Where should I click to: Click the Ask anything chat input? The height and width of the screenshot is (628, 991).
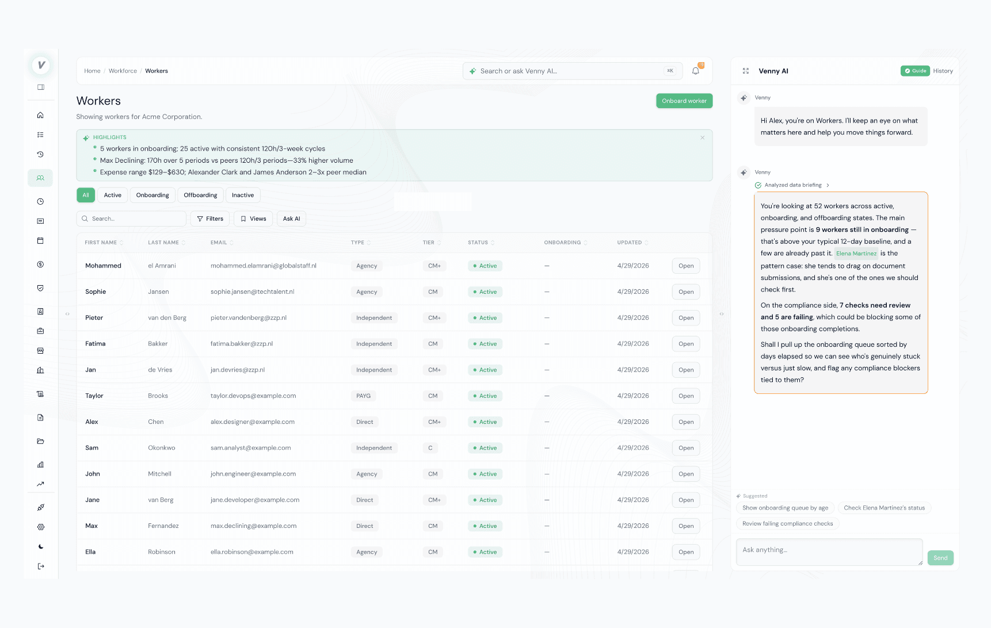click(x=829, y=552)
